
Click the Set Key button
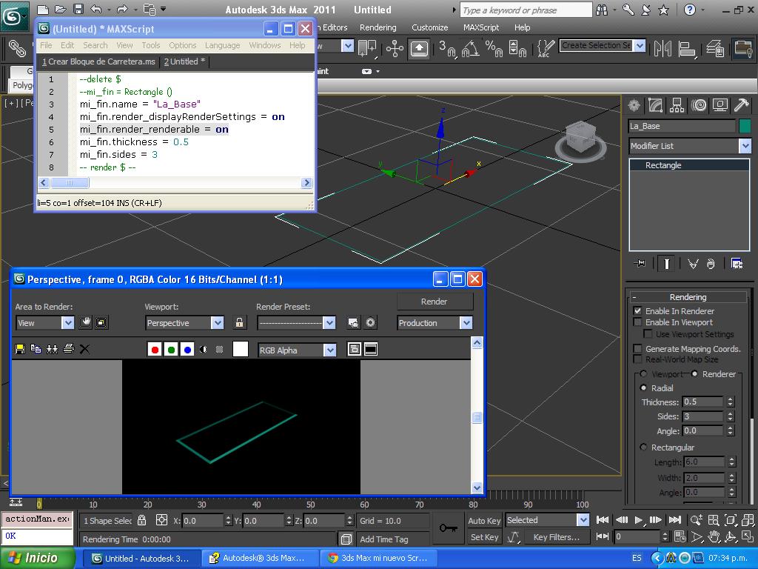pyautogui.click(x=484, y=537)
